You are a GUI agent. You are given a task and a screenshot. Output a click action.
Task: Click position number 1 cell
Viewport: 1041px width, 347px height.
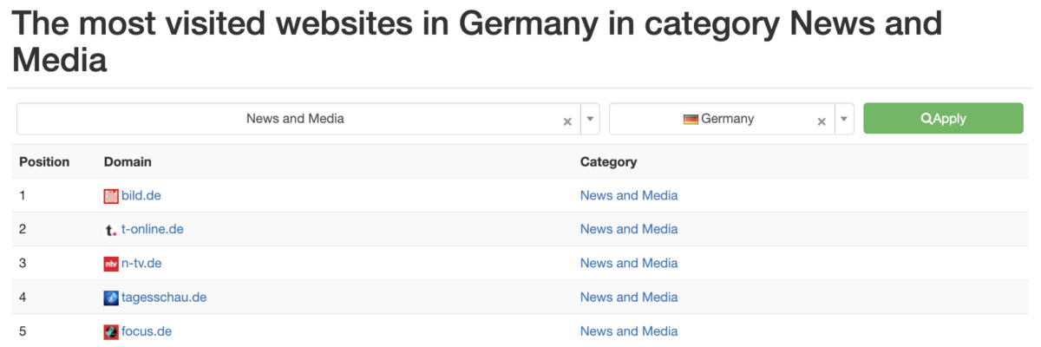coord(23,196)
